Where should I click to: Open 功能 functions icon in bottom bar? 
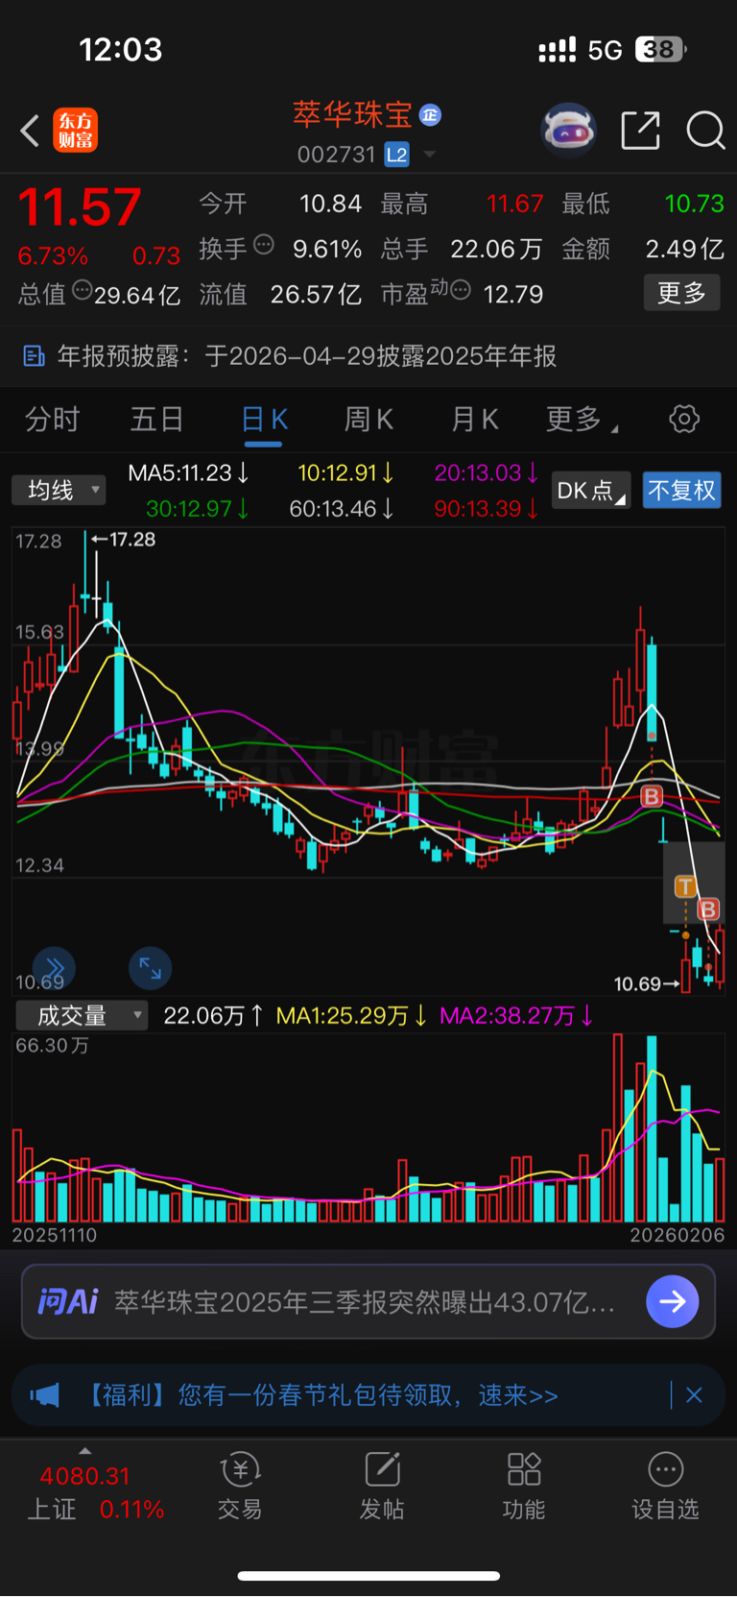coord(523,1487)
